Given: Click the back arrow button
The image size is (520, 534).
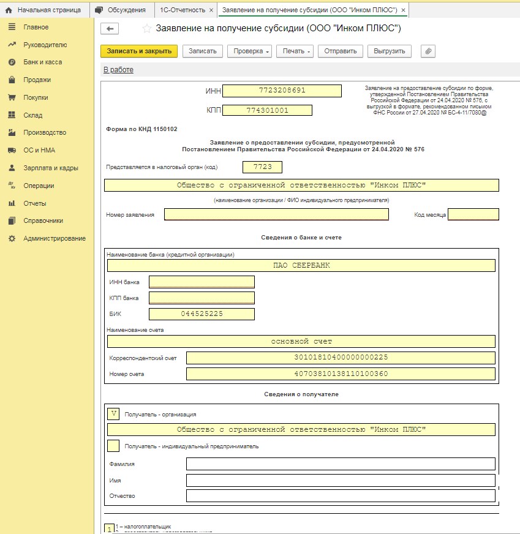Looking at the screenshot, I should 110,29.
